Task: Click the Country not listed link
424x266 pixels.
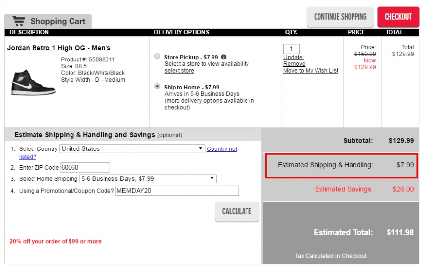Action: 222,148
